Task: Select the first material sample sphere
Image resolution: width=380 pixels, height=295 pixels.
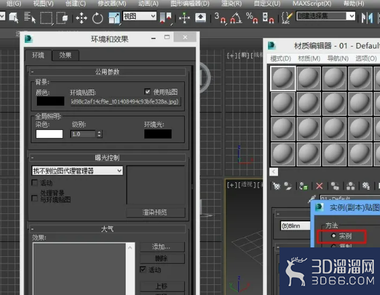Action: [x=283, y=78]
